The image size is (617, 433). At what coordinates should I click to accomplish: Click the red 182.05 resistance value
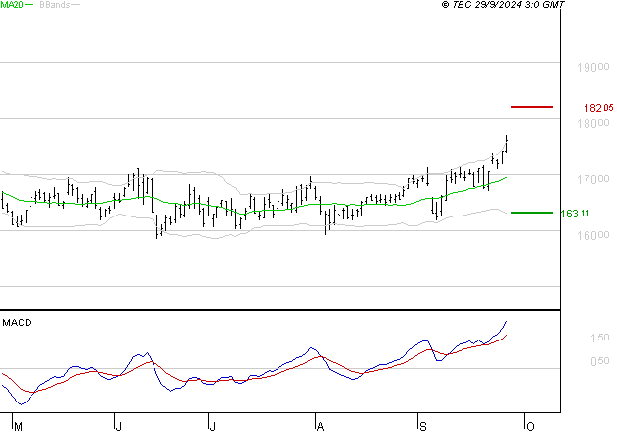click(598, 108)
